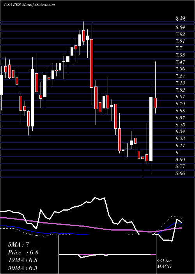Click the 5.66 price axis label

point(181,173)
